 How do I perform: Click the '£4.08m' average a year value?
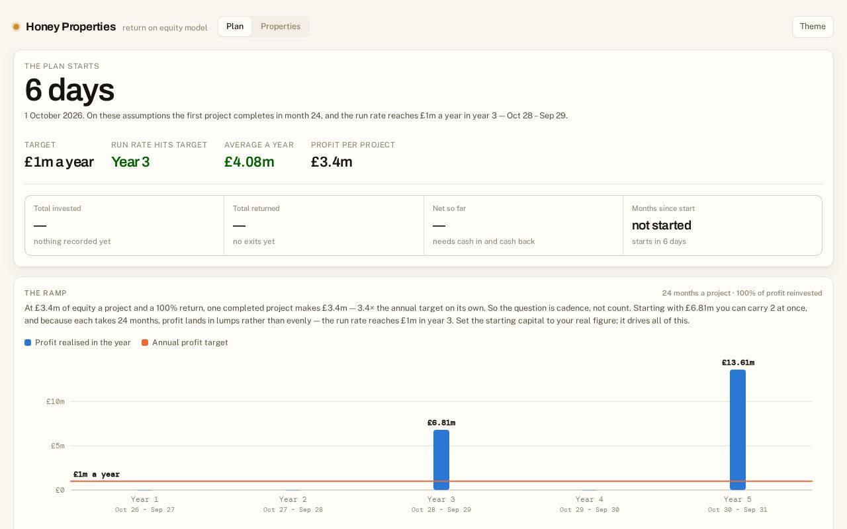[249, 162]
